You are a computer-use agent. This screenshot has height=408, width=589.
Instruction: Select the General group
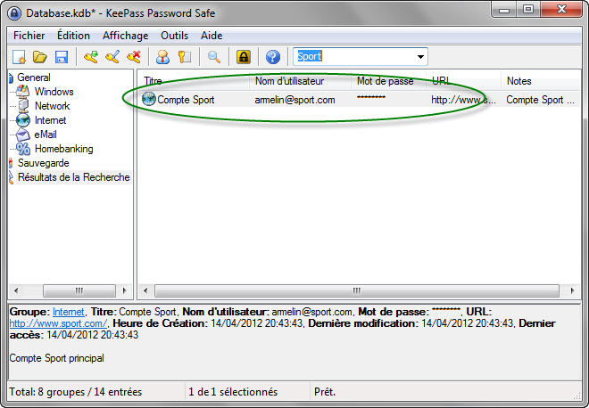click(33, 78)
